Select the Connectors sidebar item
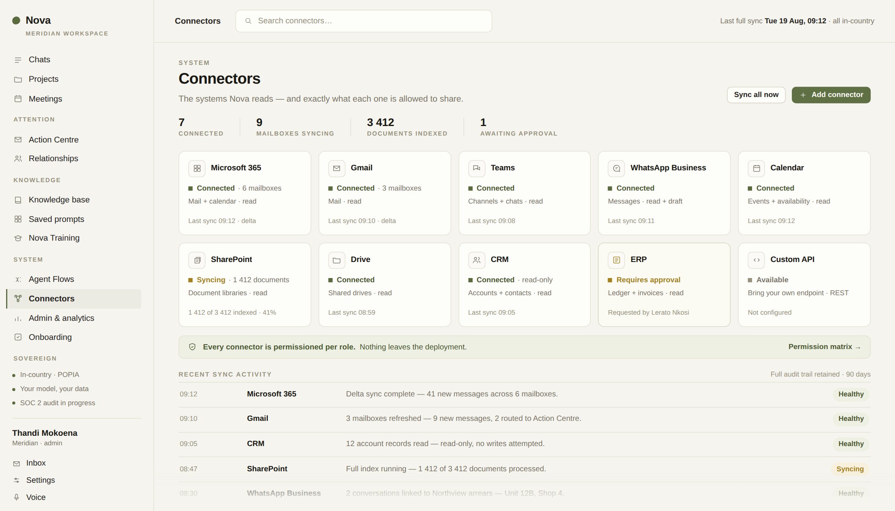Image resolution: width=895 pixels, height=511 pixels. pos(74,299)
